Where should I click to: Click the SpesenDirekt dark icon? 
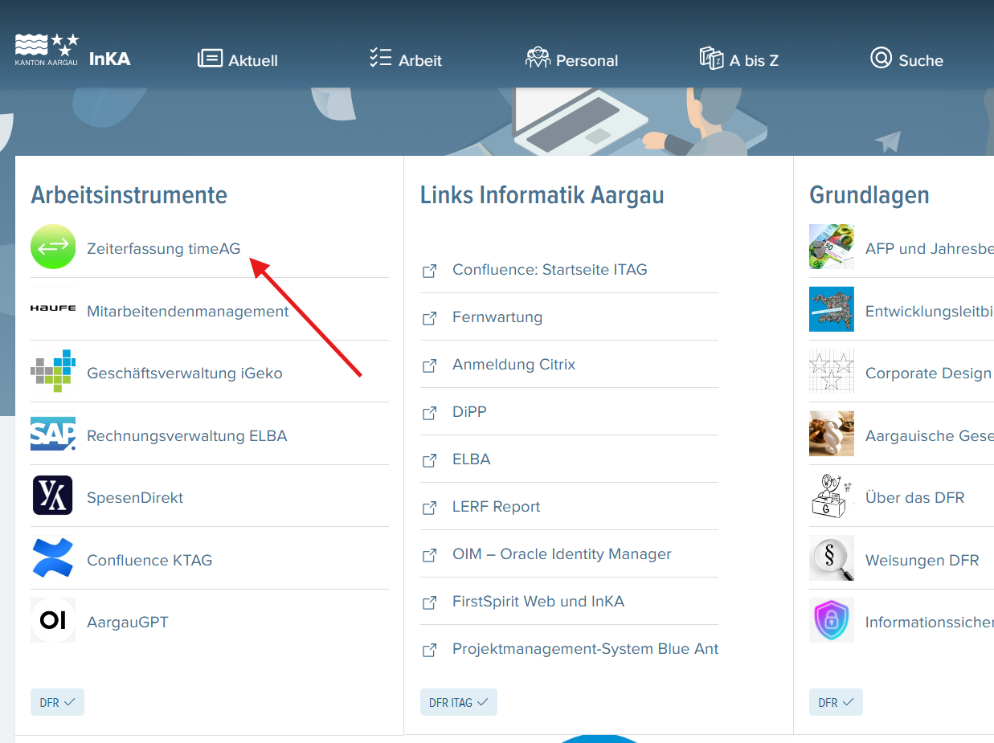click(x=53, y=495)
